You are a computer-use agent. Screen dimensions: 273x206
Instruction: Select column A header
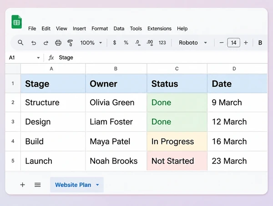pyautogui.click(x=53, y=69)
